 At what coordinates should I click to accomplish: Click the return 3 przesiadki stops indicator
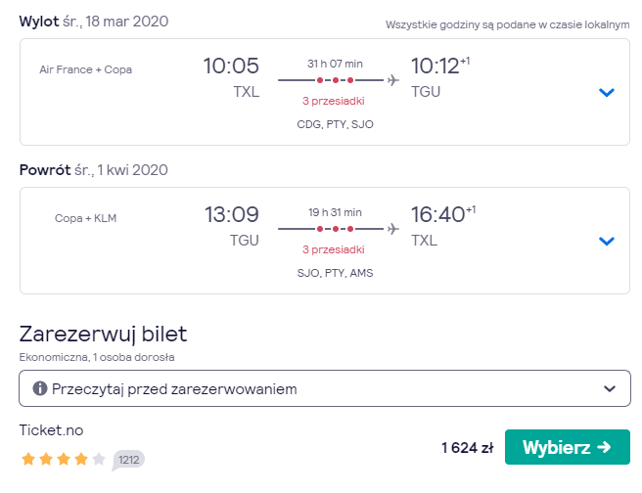click(x=334, y=249)
